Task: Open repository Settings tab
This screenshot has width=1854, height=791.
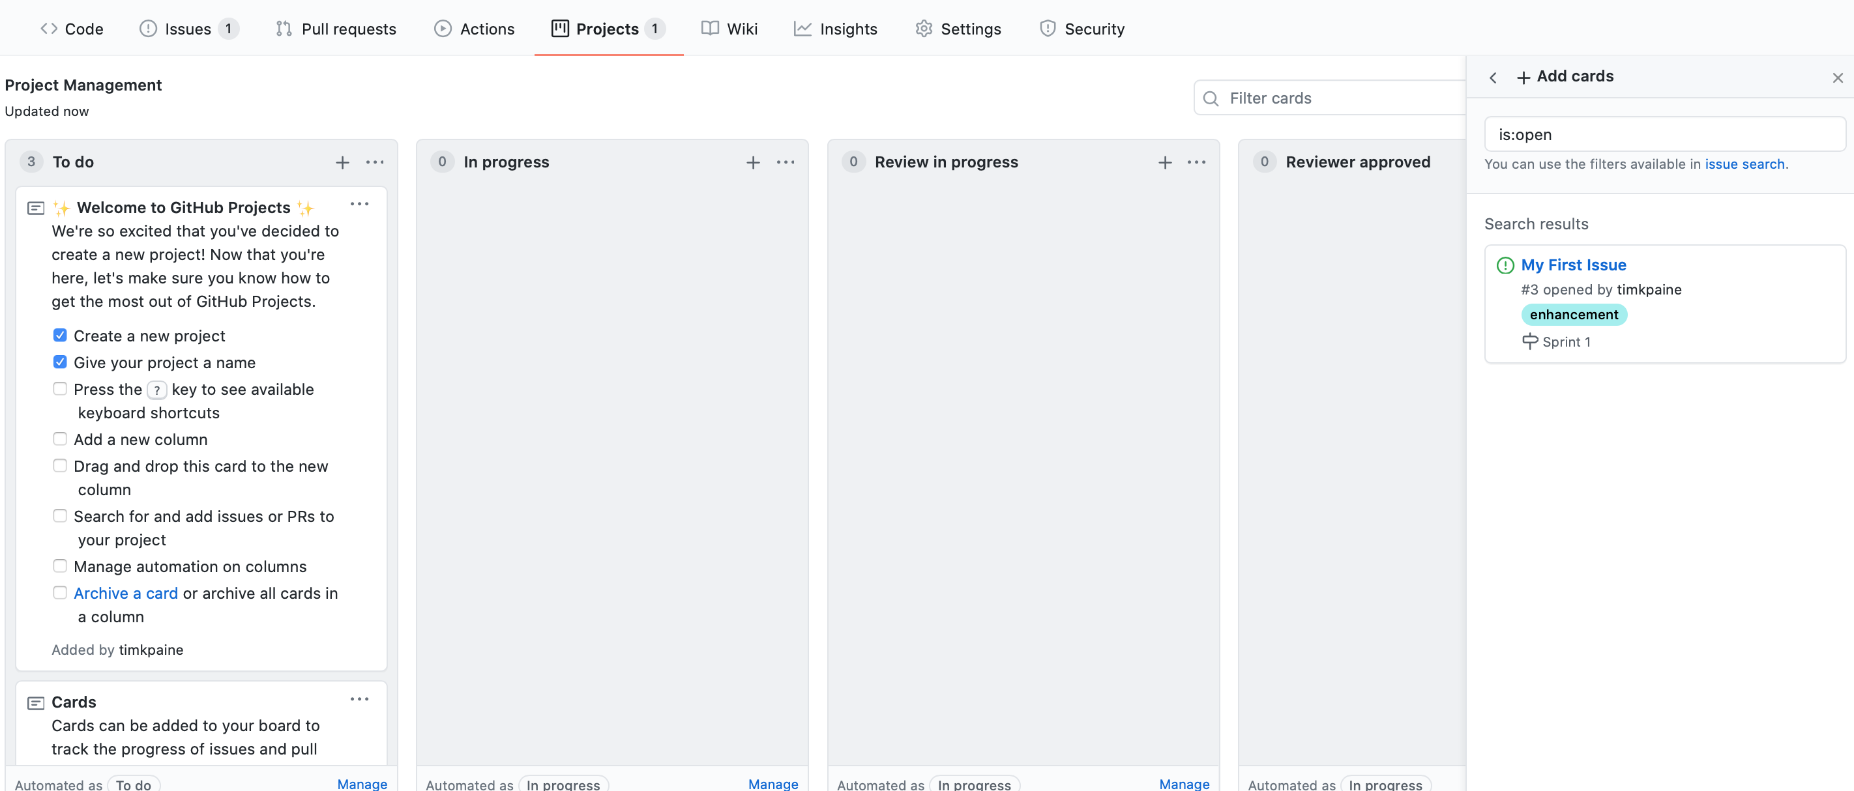Action: pos(959,29)
